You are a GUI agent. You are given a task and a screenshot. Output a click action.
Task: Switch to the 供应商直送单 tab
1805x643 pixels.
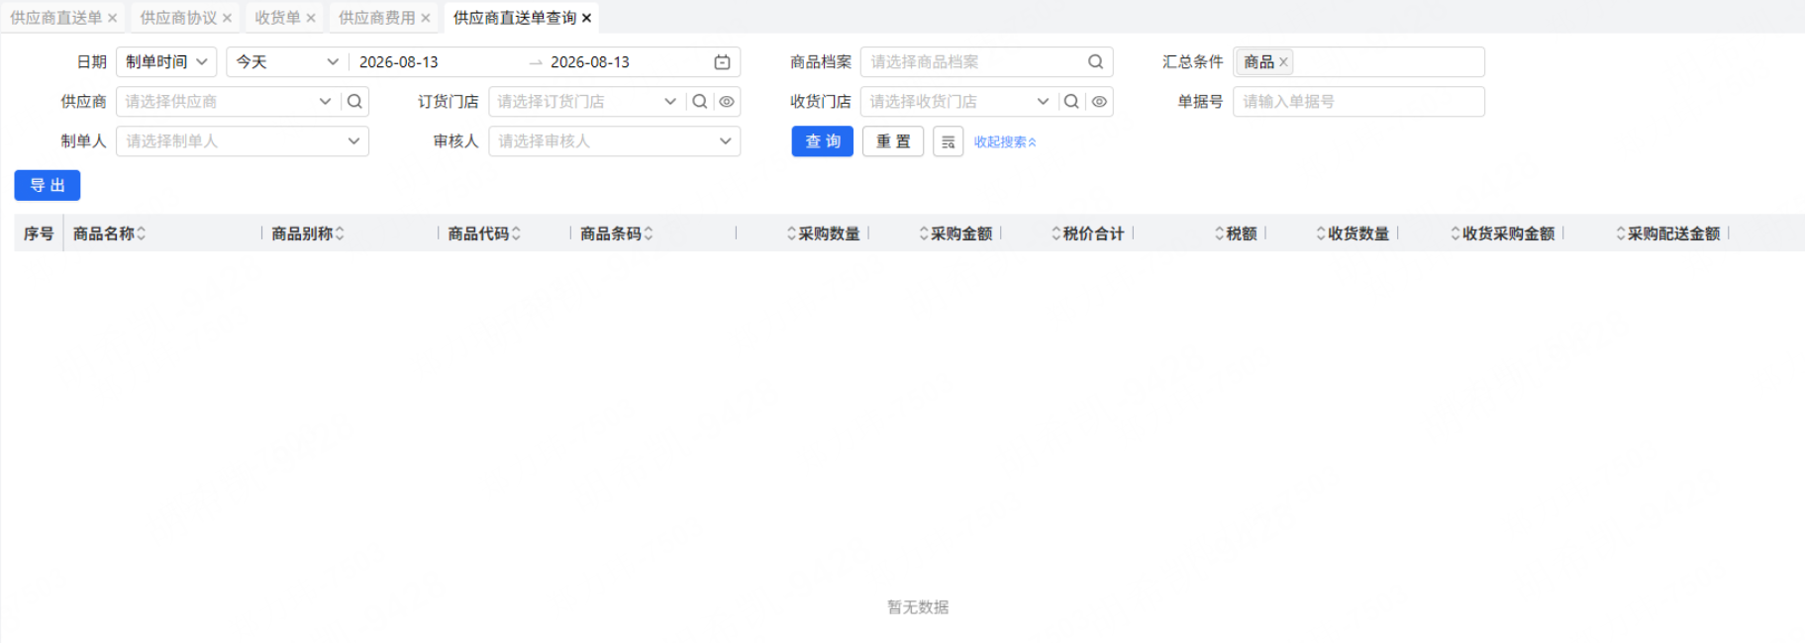click(x=56, y=18)
